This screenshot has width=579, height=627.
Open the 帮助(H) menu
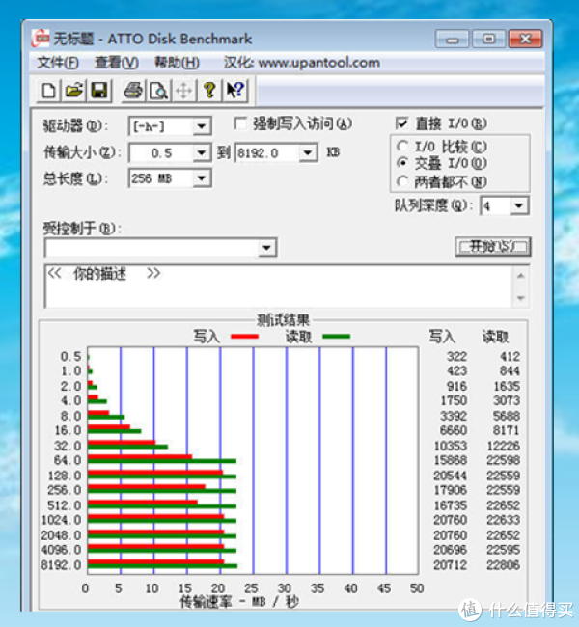coord(177,63)
